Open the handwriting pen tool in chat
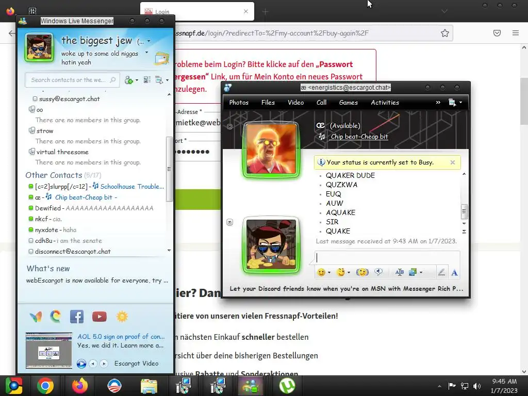528x396 pixels. (x=441, y=272)
